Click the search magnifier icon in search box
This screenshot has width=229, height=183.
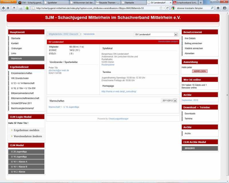(212, 8)
